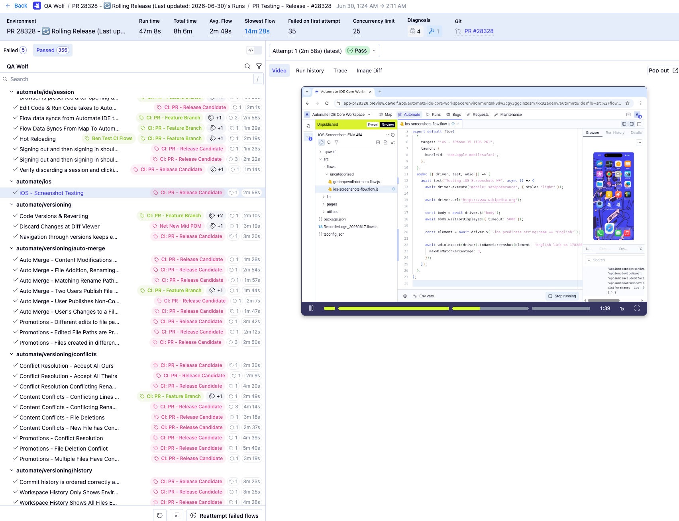Screen dimensions: 679x521
Task: Click Release Candidate tag on Conflict Resolution - Accept All Theirs
Action: (191, 376)
